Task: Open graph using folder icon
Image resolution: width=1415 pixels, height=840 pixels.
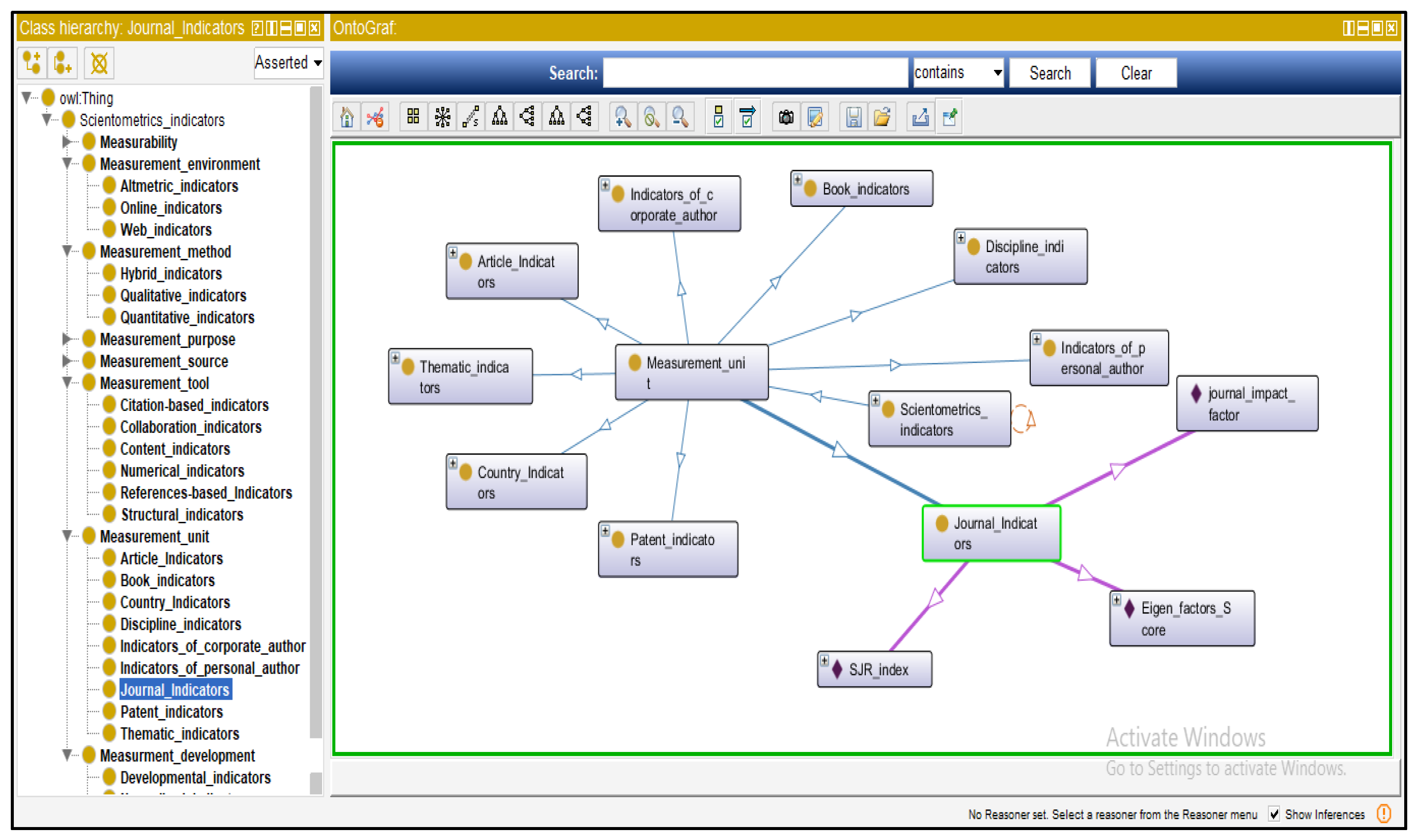Action: [x=882, y=117]
